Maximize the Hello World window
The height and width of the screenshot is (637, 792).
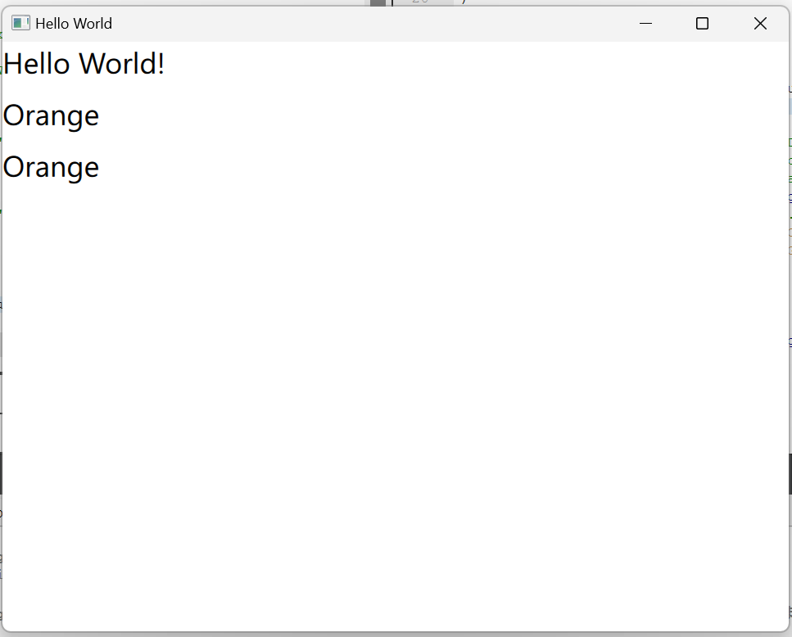(702, 24)
